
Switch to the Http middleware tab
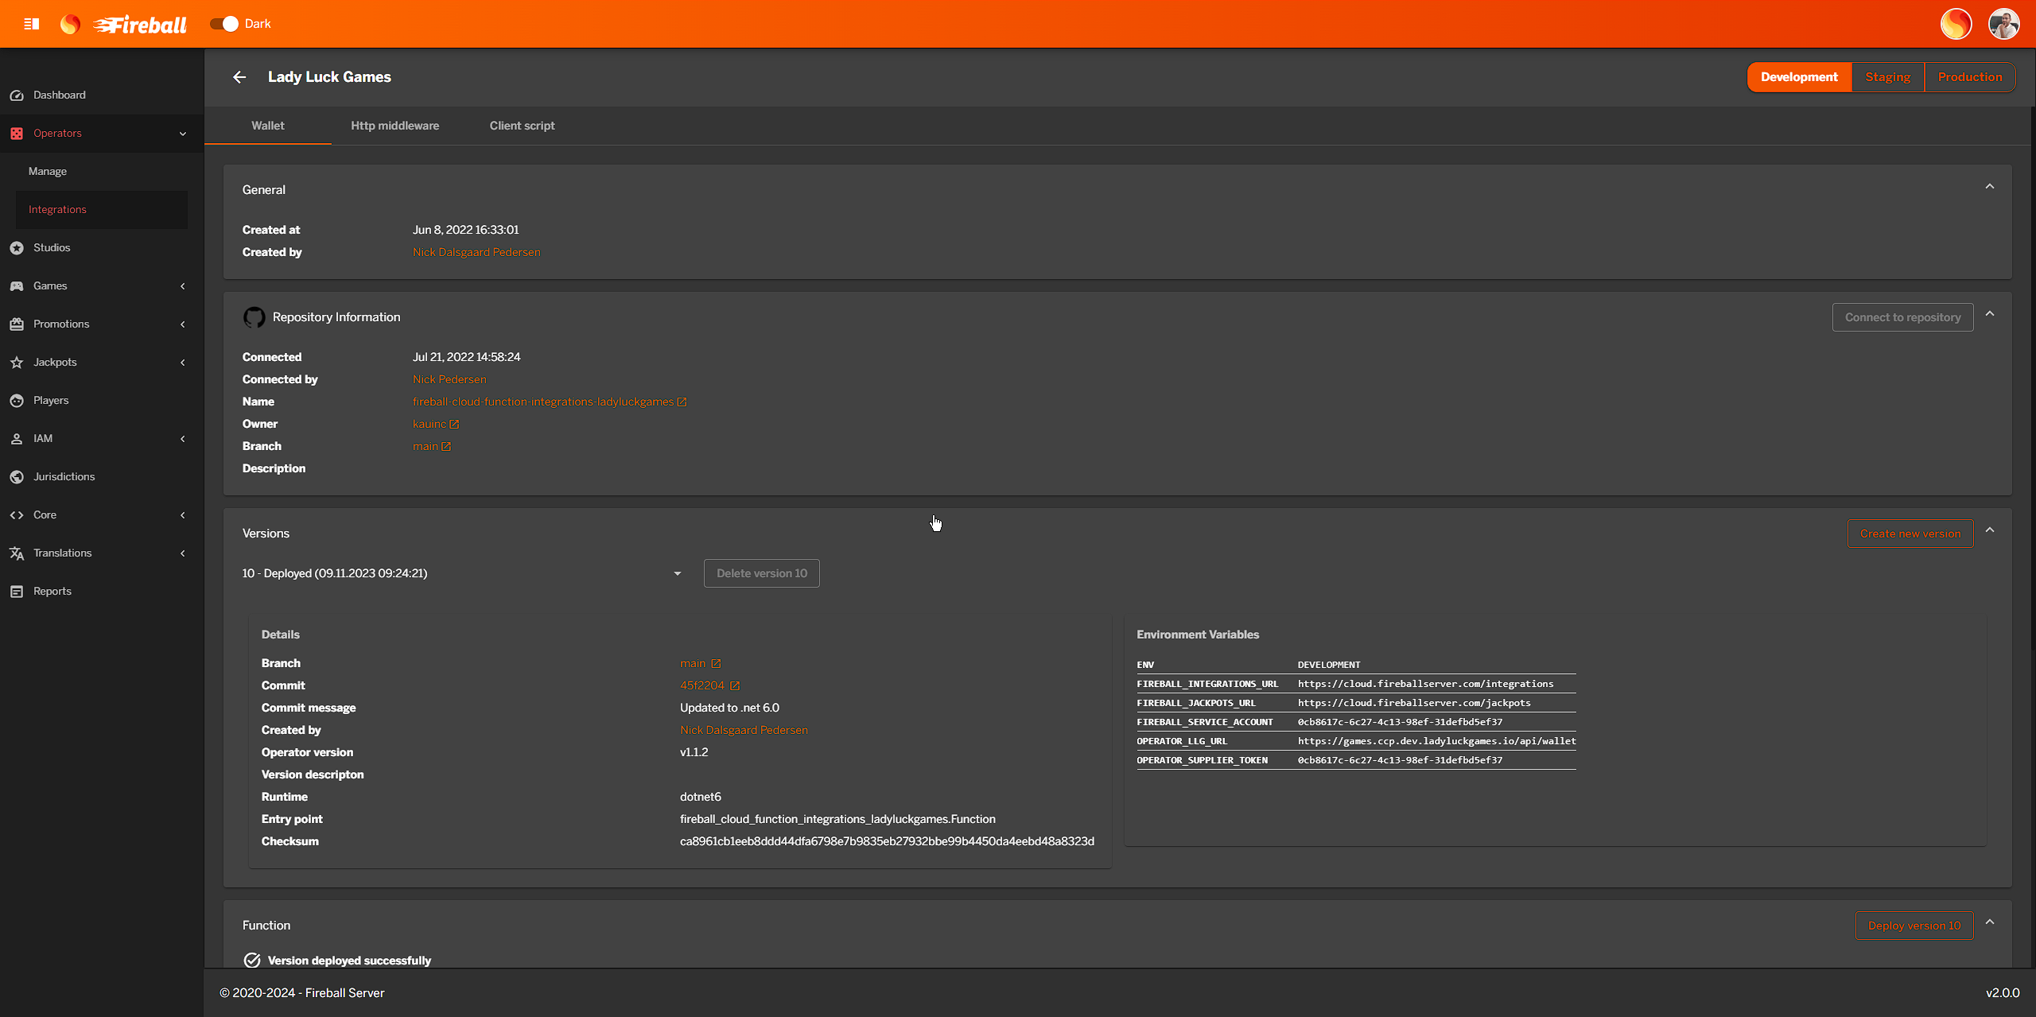point(394,126)
